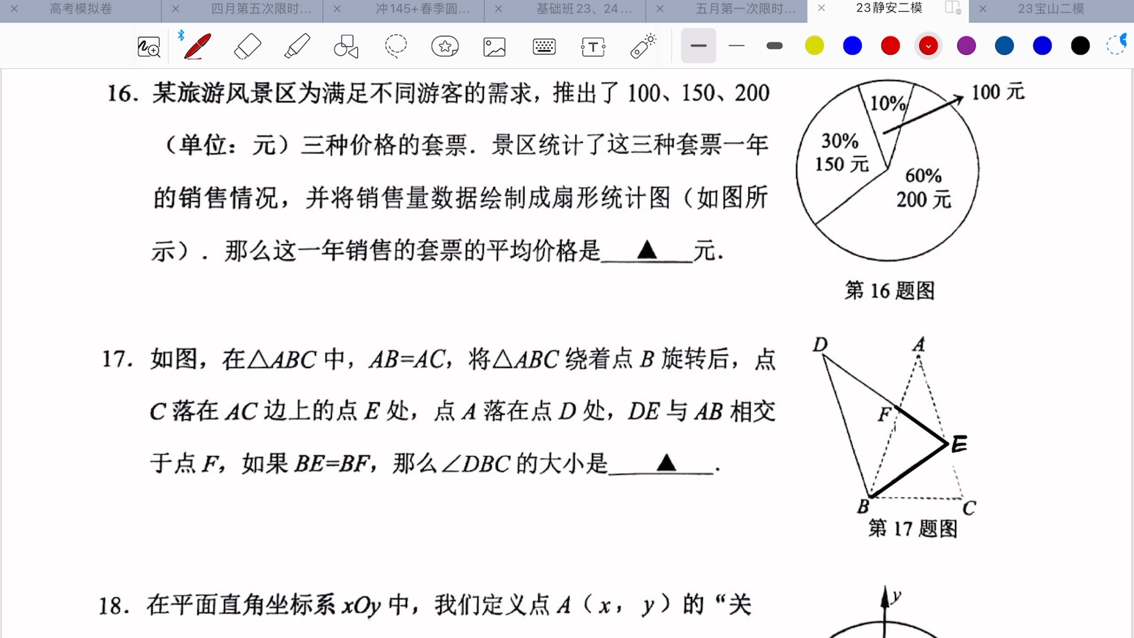Pick the yellow pen color

pos(814,45)
